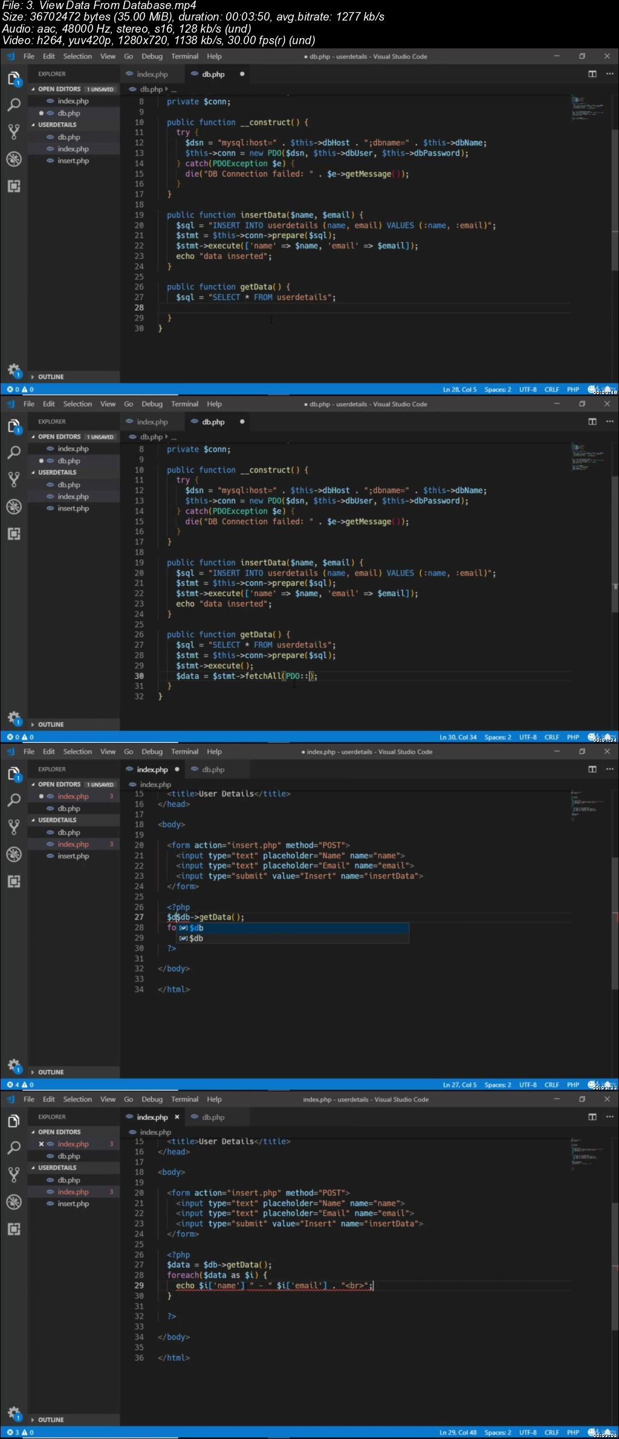Switch to db.php tab in third frame

[213, 770]
